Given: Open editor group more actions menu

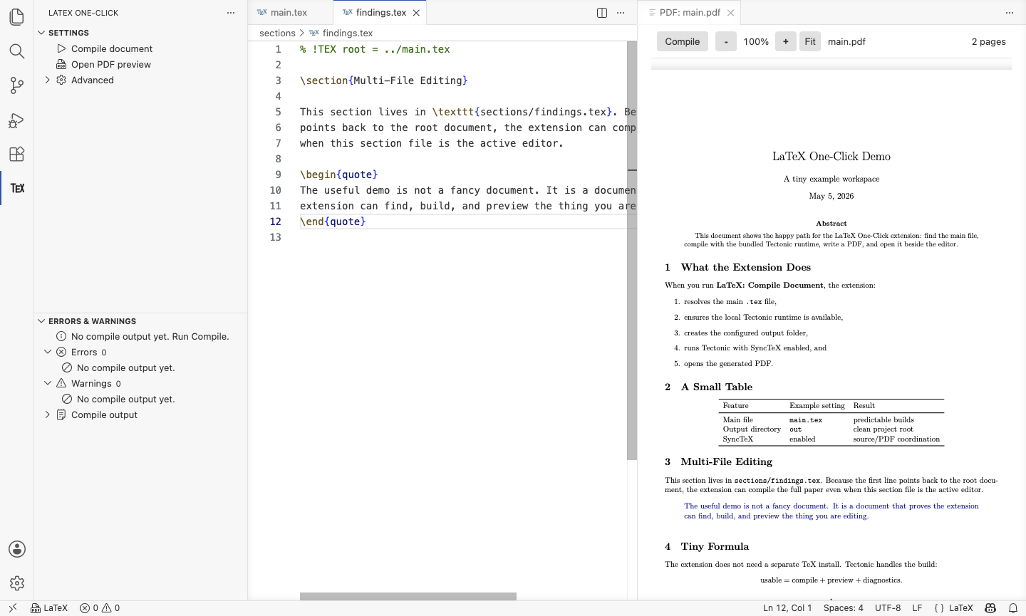Looking at the screenshot, I should 621,13.
